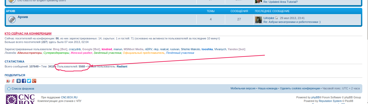Click the CNC BOX logo image
Screen dimensions: 368x104
click(x=20, y=99)
